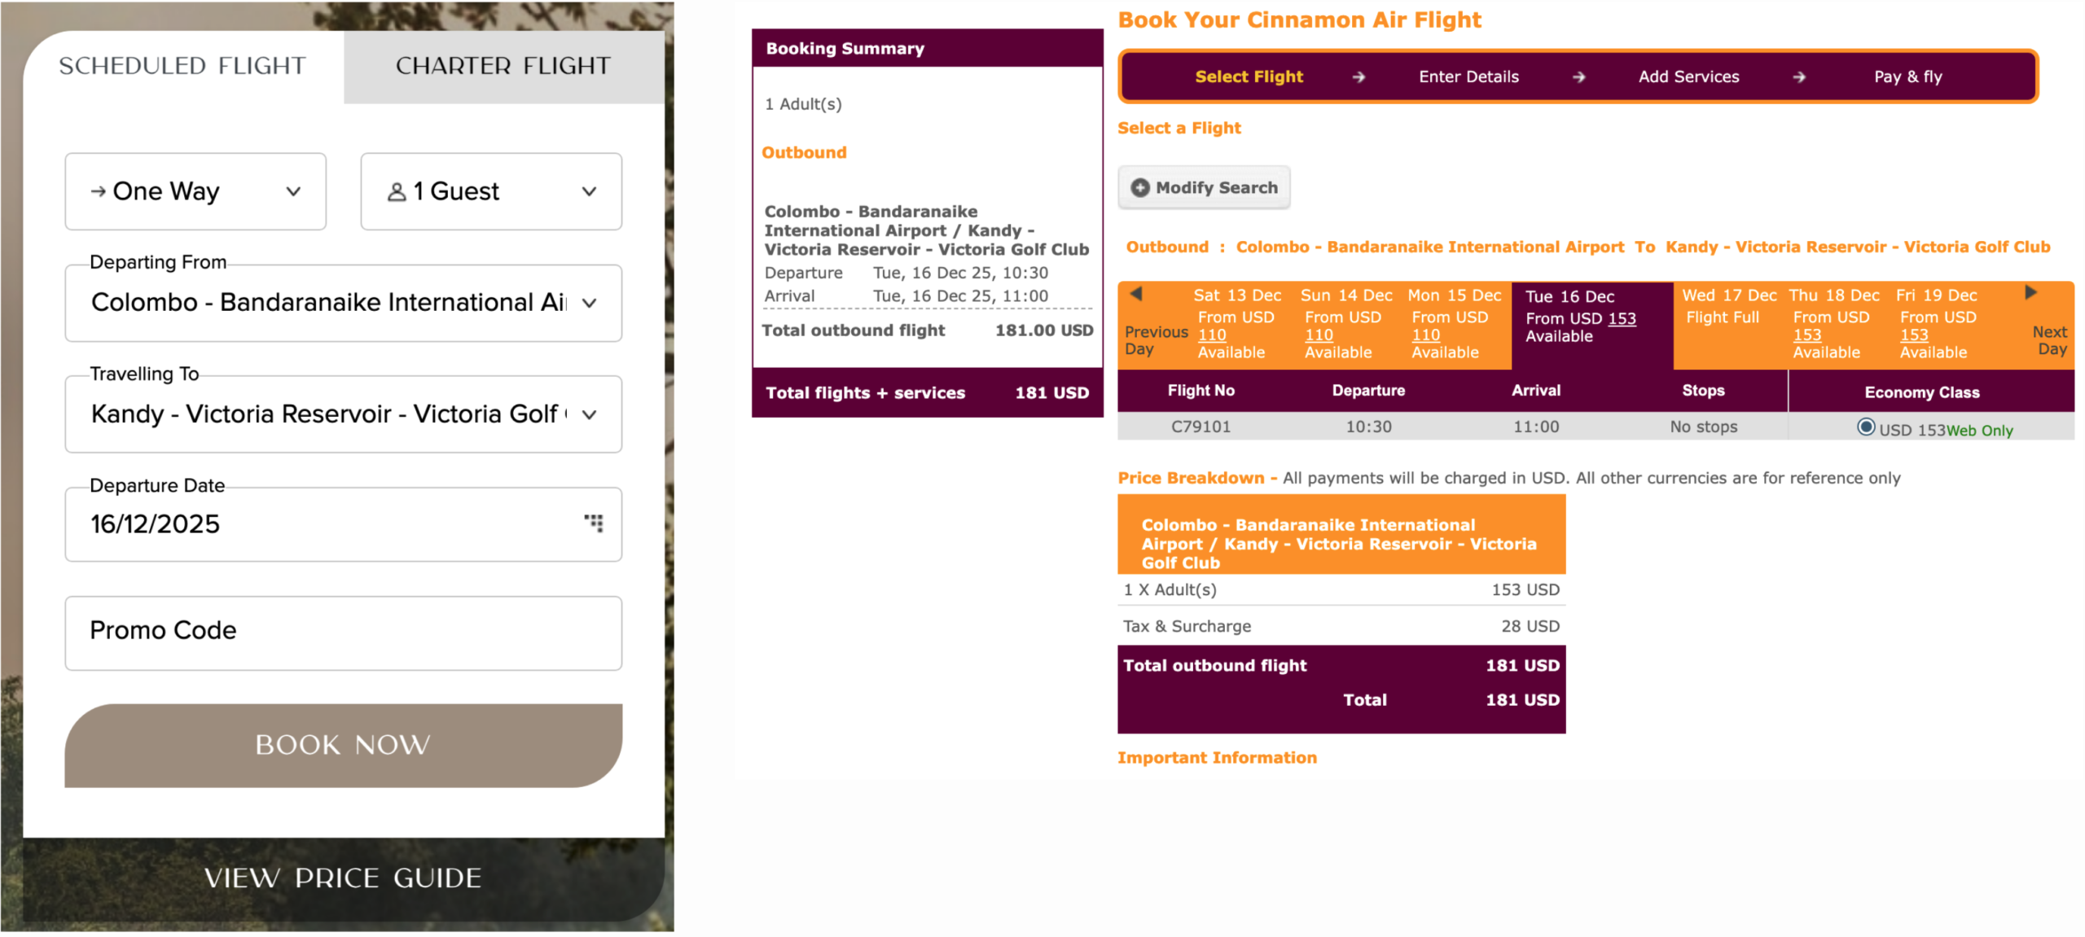Click the arrow after Enter Details step

[x=1578, y=77]
